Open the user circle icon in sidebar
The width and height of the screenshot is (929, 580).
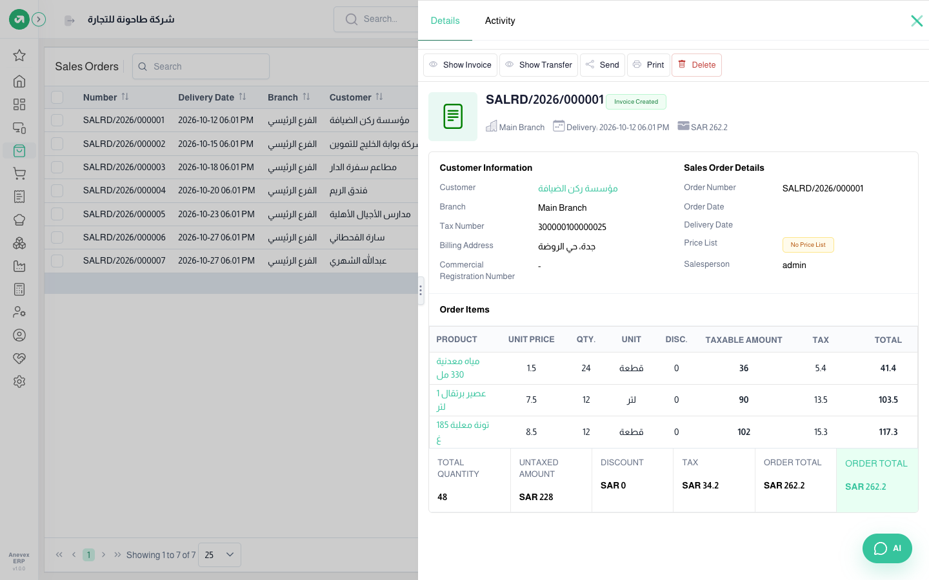point(19,335)
